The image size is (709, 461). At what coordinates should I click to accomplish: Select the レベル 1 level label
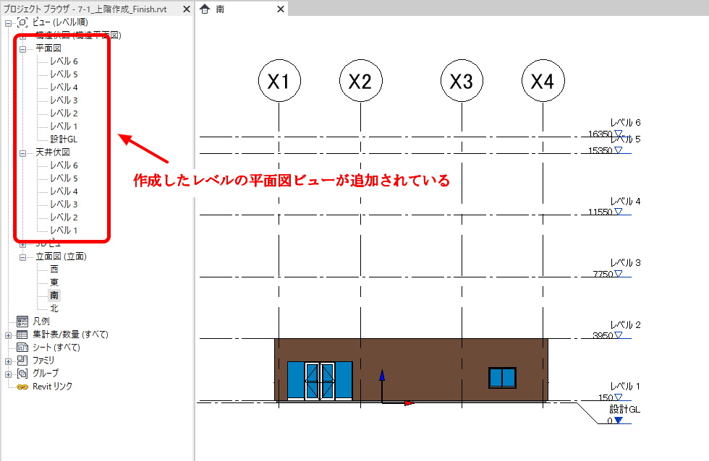point(625,387)
